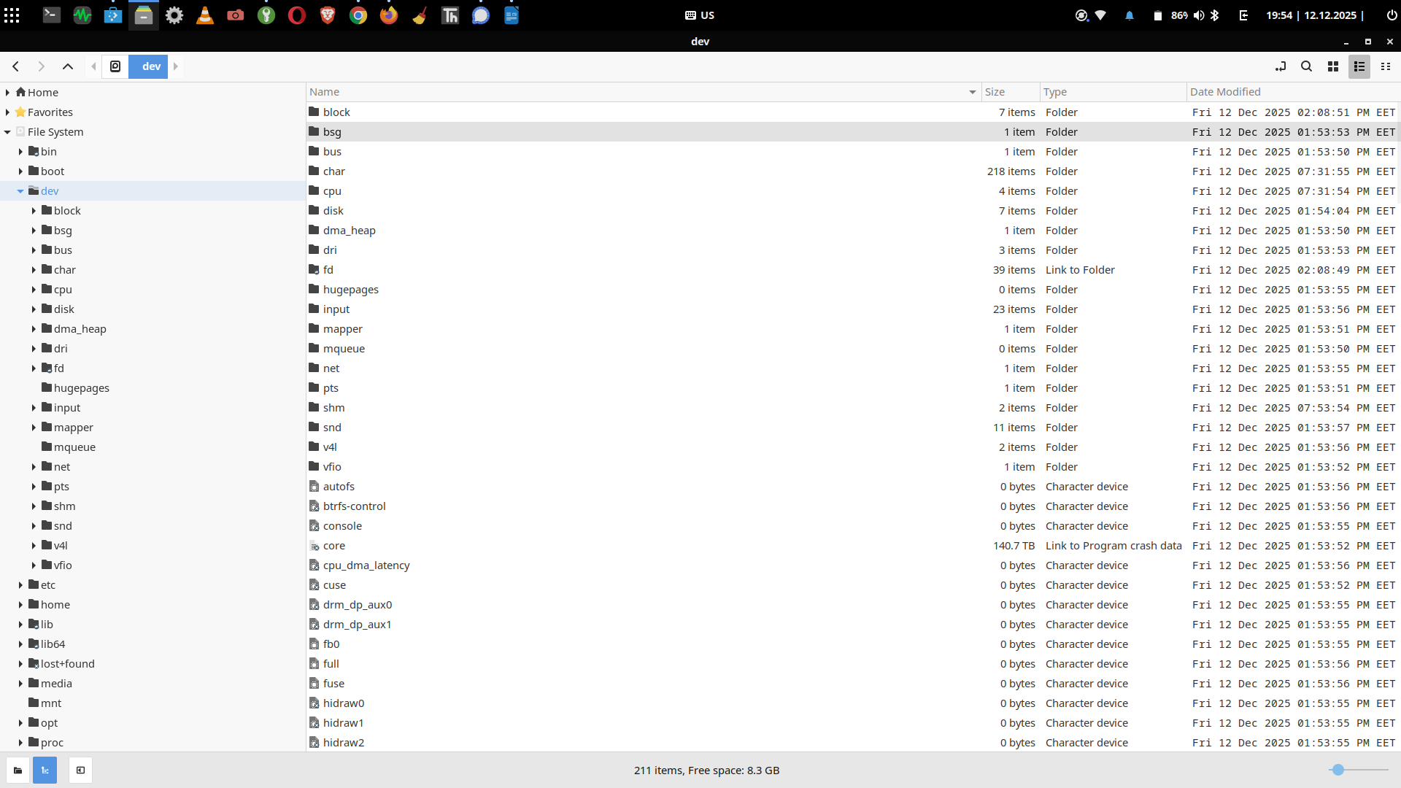Image resolution: width=1401 pixels, height=788 pixels.
Task: Select the compact view icon
Action: click(x=1386, y=66)
